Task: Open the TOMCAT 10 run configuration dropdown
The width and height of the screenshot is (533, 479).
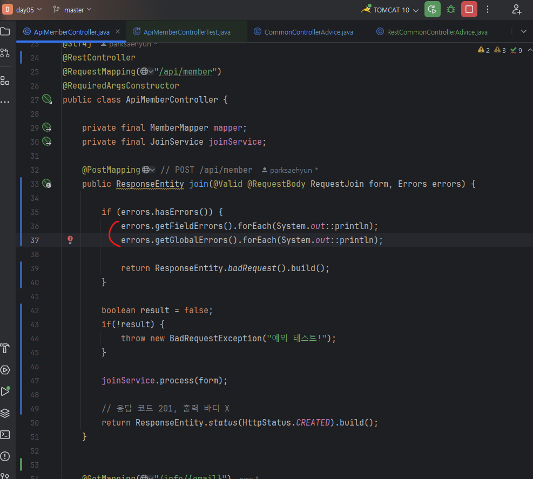Action: coord(390,10)
